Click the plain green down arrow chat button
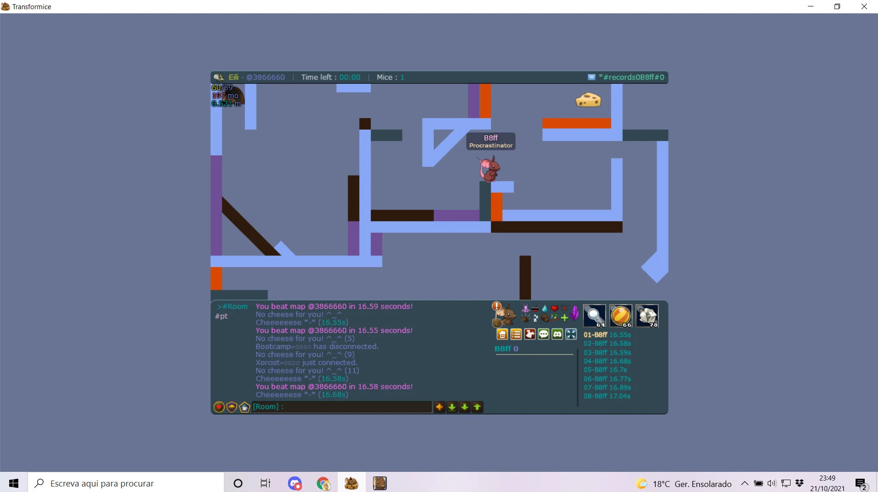The height and width of the screenshot is (492, 878). click(x=465, y=407)
